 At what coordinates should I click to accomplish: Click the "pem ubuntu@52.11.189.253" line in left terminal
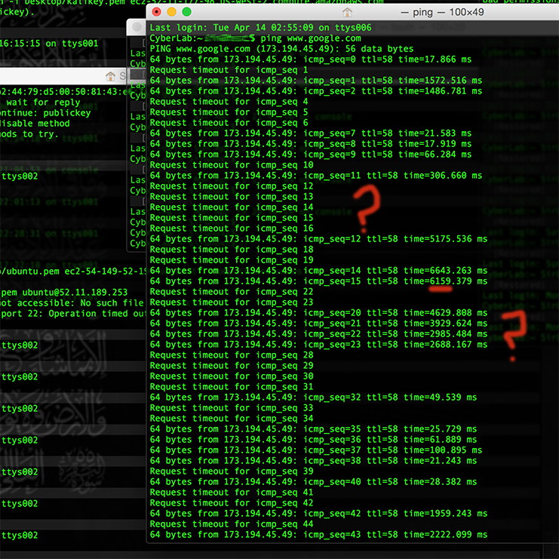[64, 292]
